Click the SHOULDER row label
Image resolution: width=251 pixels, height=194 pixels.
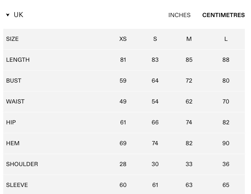(x=22, y=164)
